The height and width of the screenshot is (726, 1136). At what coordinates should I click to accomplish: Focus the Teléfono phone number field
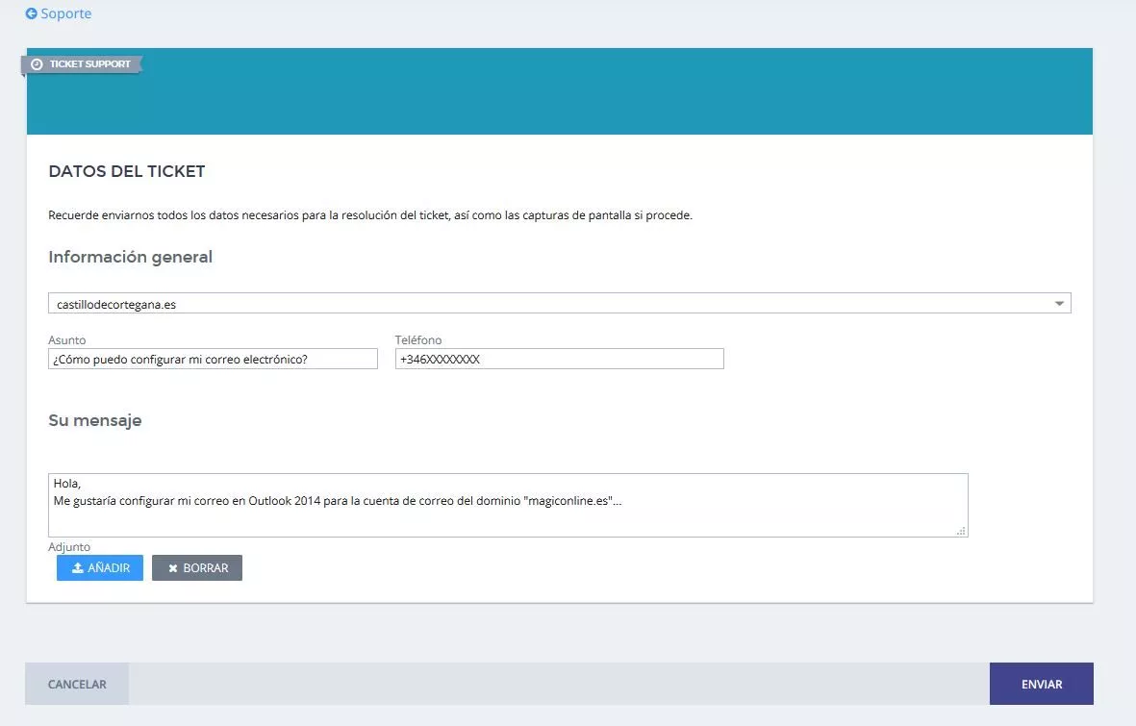(559, 359)
